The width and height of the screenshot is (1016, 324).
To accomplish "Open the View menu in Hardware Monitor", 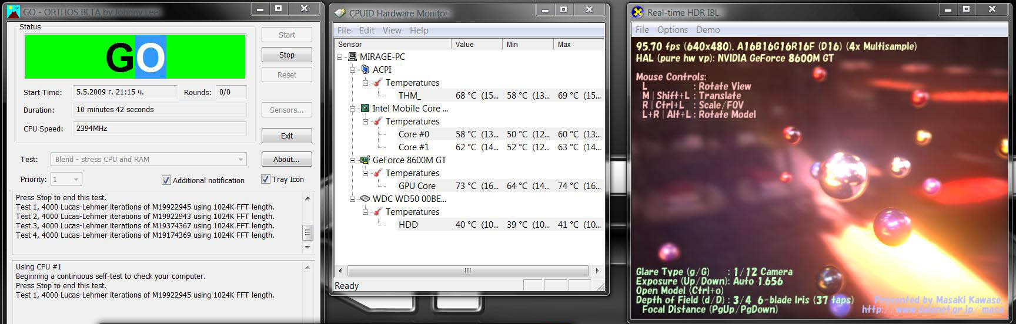I will [x=392, y=31].
